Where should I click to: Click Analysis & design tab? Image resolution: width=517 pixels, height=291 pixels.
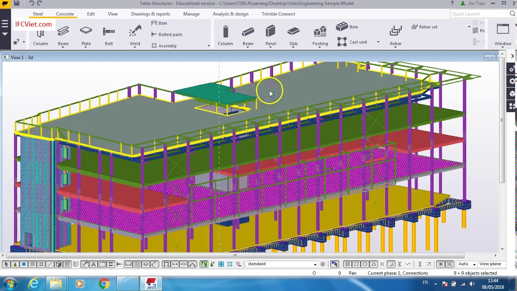click(231, 14)
